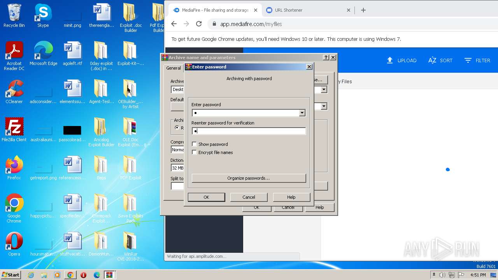
Task: Open Internet Explorer from the taskbar
Action: pyautogui.click(x=31, y=275)
